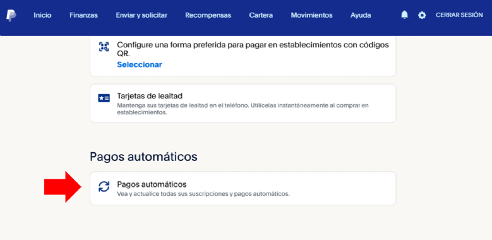Open the Tarjetas de lealtad card title
This screenshot has width=492, height=240.
pos(150,95)
